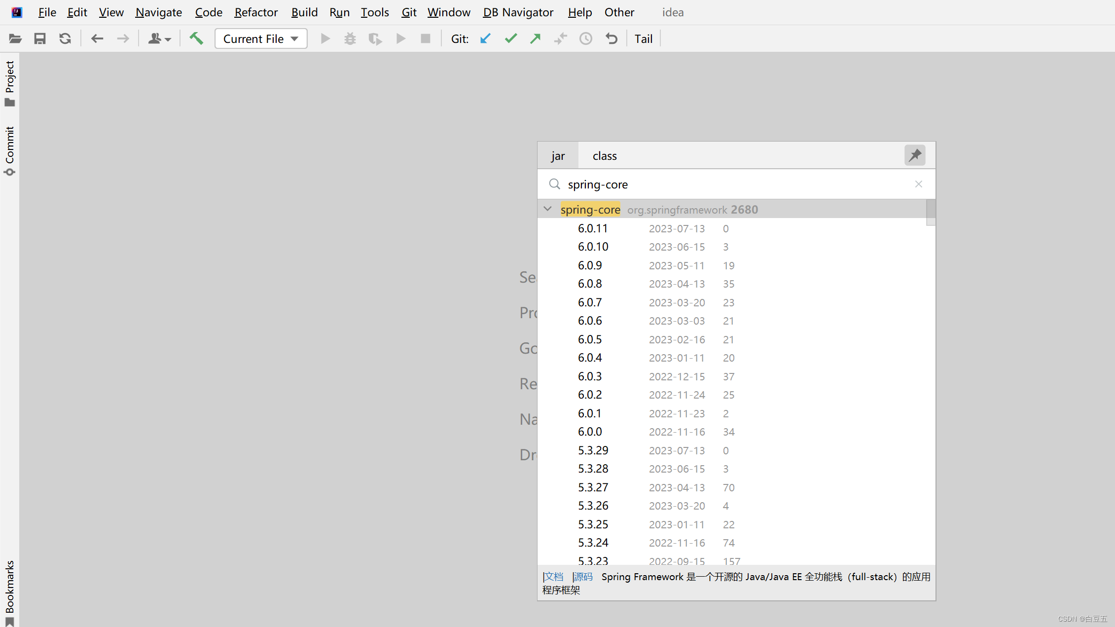
Task: Rollback changes with undo arrow icon
Action: point(611,38)
